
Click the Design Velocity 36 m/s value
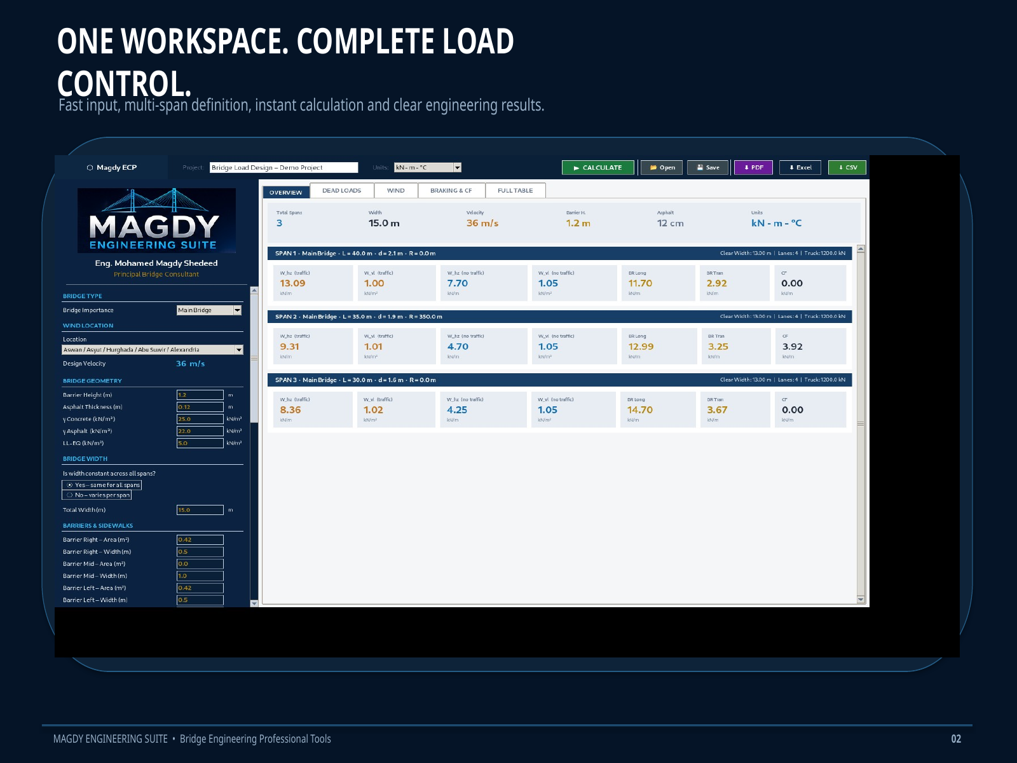(190, 364)
